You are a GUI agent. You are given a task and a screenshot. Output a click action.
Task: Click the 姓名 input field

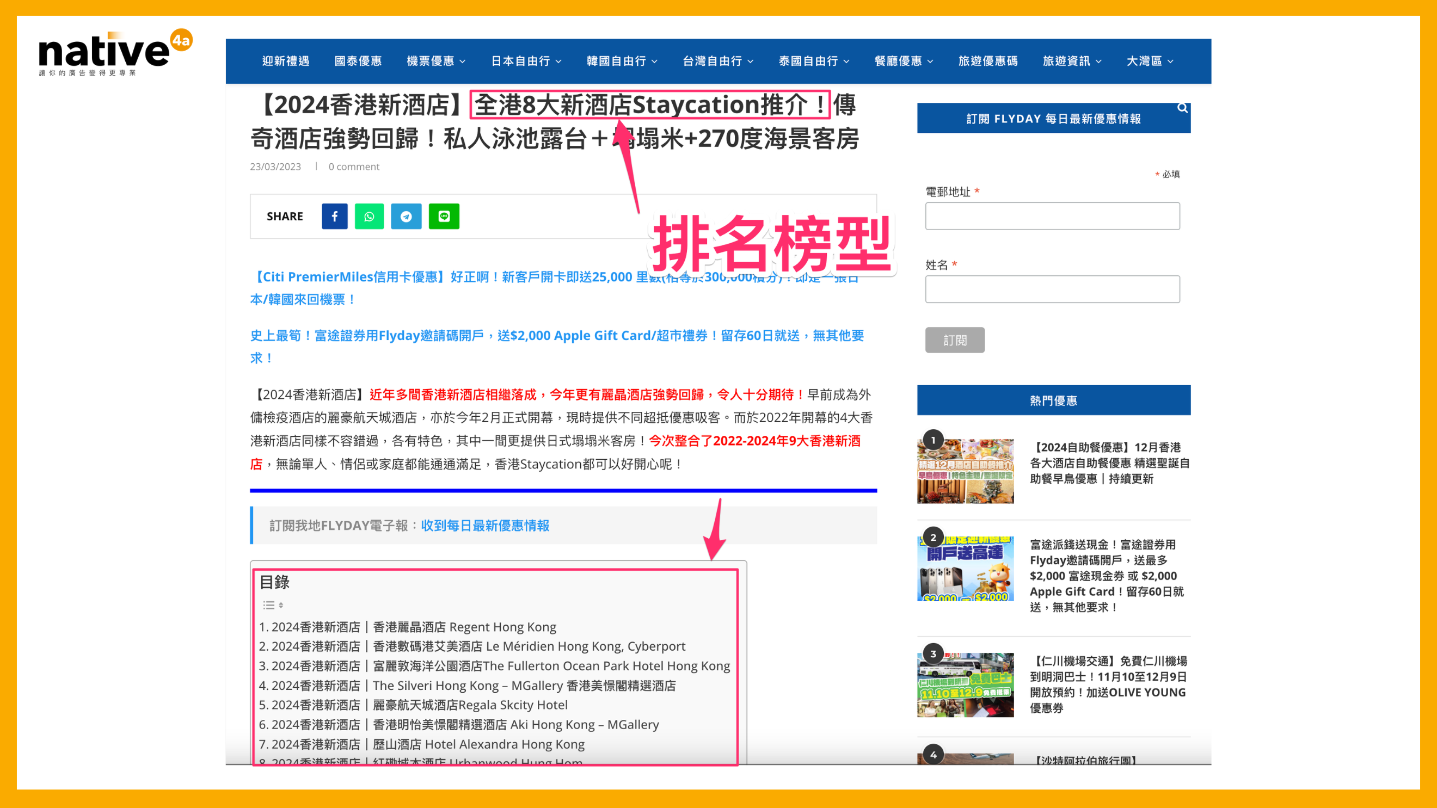(1052, 289)
